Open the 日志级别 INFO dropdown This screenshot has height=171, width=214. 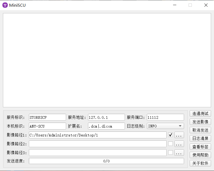165,126
